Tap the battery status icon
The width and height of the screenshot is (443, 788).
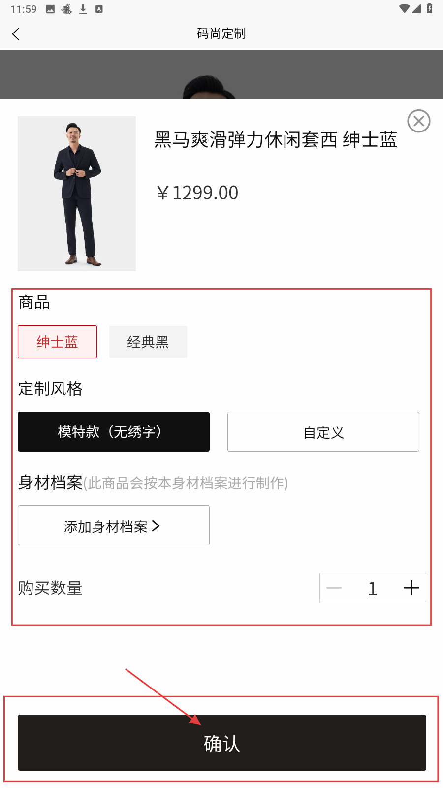(430, 9)
